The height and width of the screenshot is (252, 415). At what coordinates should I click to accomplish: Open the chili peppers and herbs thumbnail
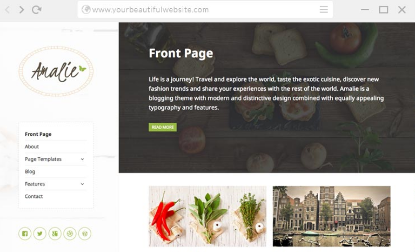click(x=207, y=216)
